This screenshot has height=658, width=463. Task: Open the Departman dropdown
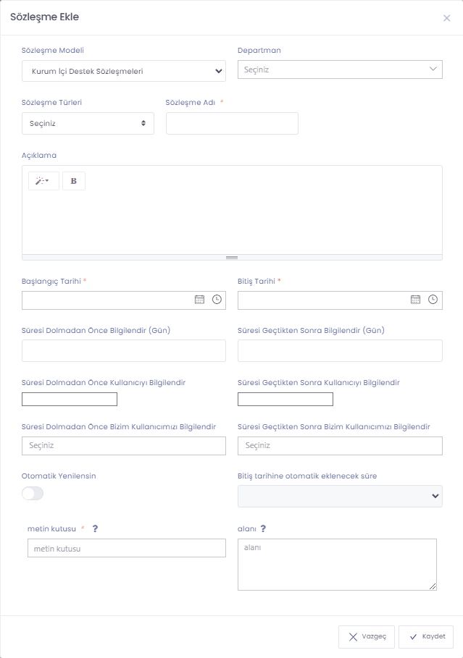[340, 69]
